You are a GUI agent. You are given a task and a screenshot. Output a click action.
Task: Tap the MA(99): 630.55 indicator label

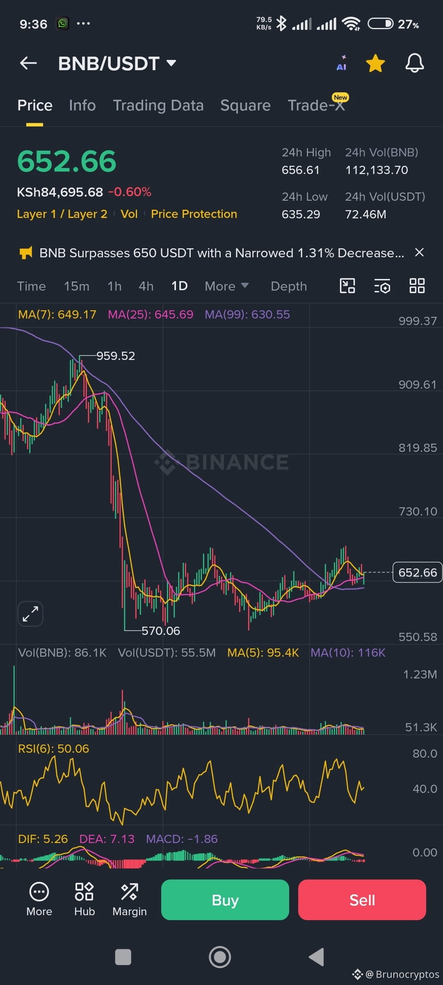click(247, 314)
